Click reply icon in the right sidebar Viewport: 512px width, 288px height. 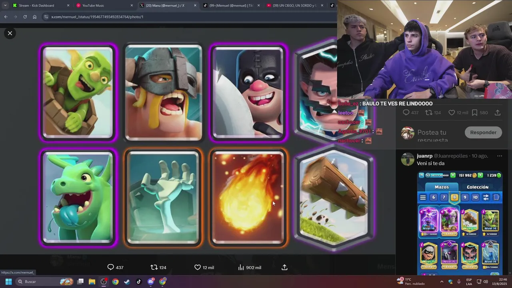[406, 112]
